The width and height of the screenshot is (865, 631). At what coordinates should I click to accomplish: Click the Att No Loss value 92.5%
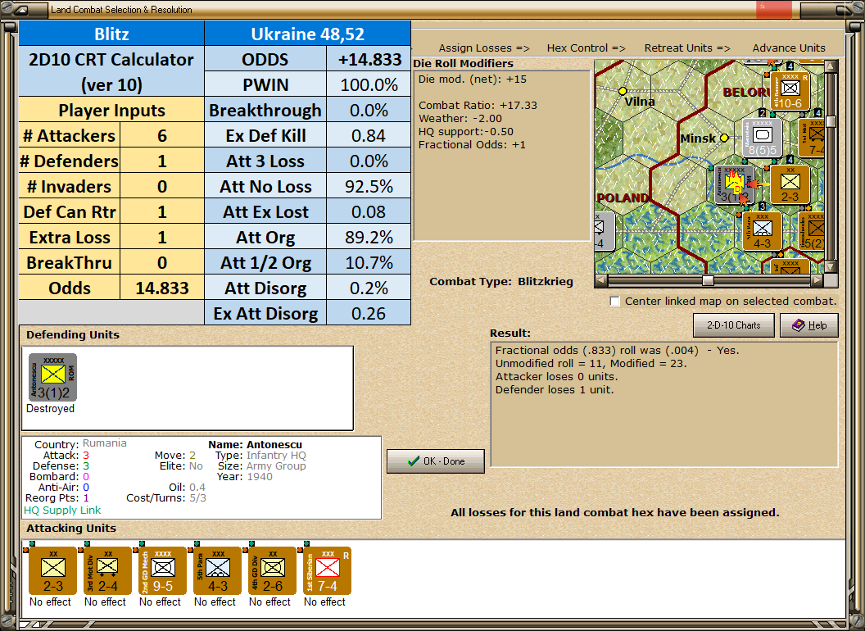pos(369,186)
